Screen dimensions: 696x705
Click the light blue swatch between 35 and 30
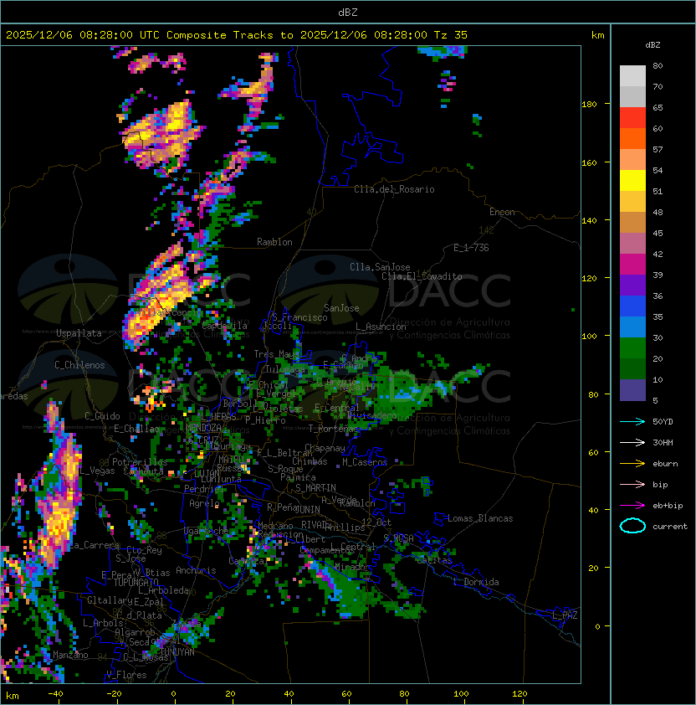click(632, 327)
